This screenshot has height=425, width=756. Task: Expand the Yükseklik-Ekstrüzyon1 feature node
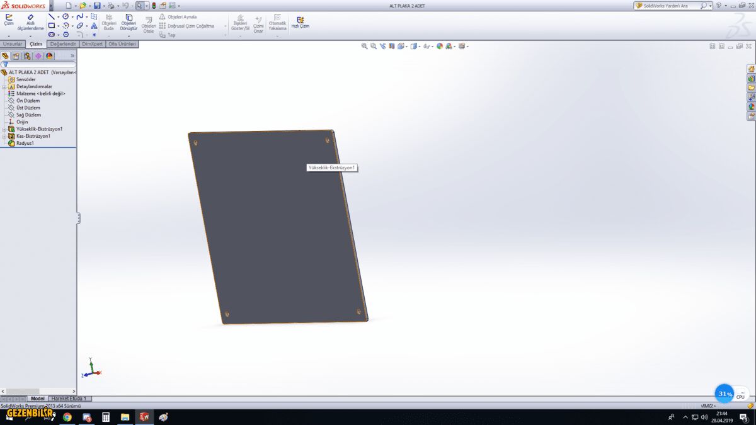point(4,129)
